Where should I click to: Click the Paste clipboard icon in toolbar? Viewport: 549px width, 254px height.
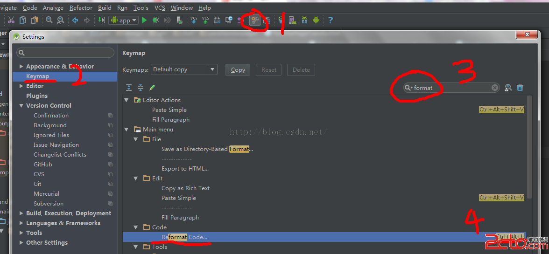(x=35, y=20)
